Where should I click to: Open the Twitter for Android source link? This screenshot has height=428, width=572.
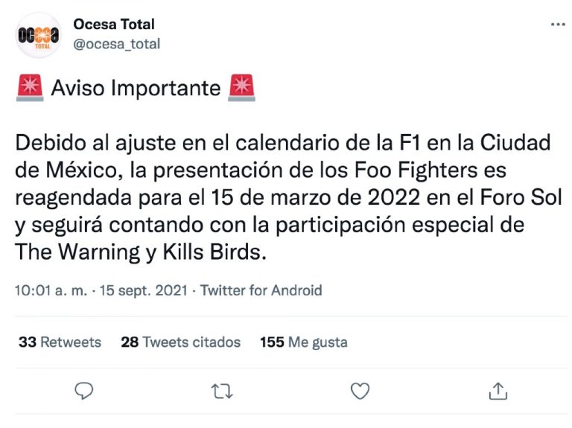pyautogui.click(x=261, y=290)
